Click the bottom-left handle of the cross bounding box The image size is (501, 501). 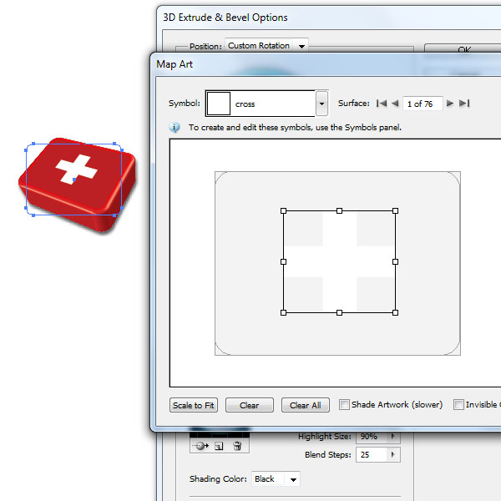283,313
